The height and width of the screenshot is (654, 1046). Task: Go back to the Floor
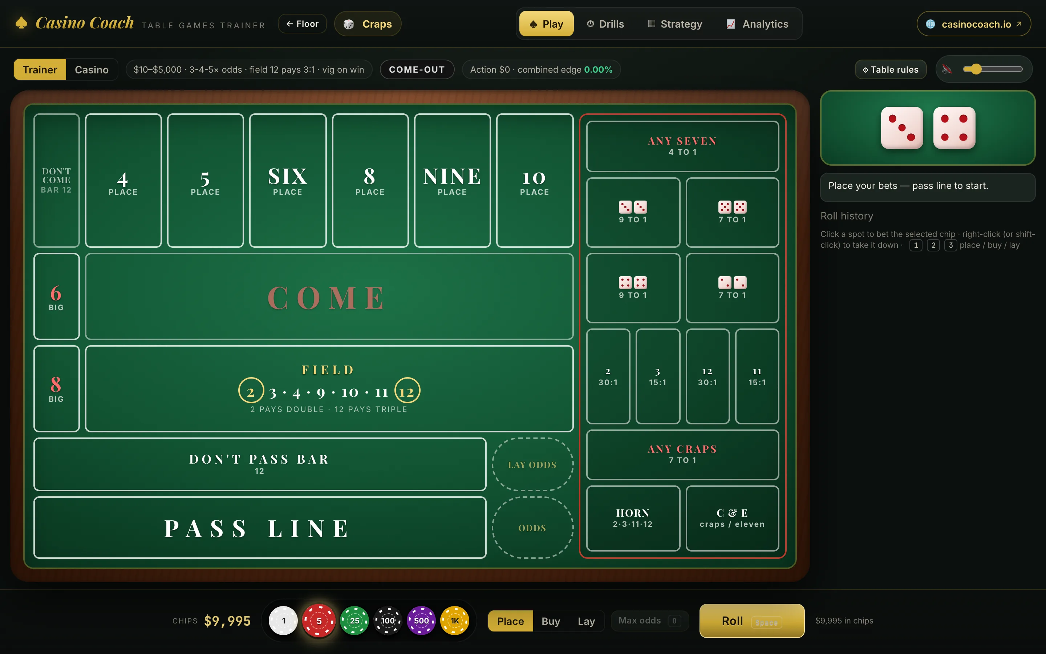[x=303, y=24]
